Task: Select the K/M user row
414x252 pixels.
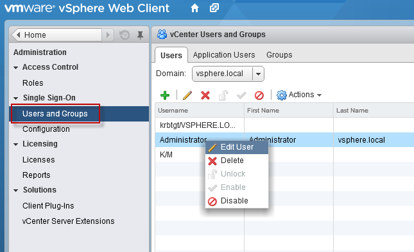Action: tap(284, 155)
